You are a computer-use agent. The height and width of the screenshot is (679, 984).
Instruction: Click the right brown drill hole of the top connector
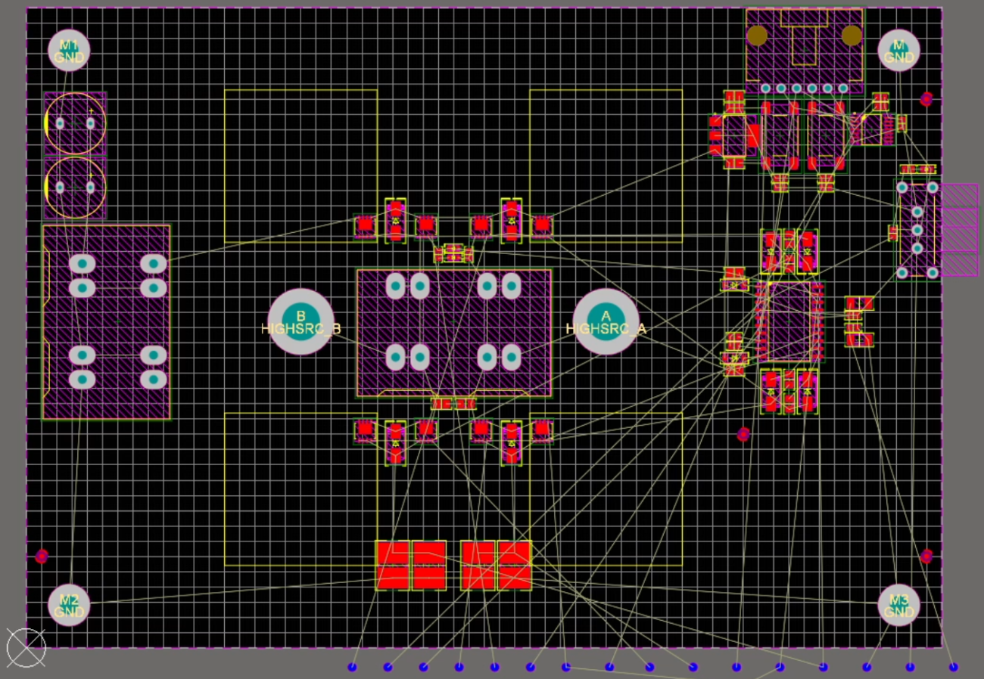click(x=852, y=34)
